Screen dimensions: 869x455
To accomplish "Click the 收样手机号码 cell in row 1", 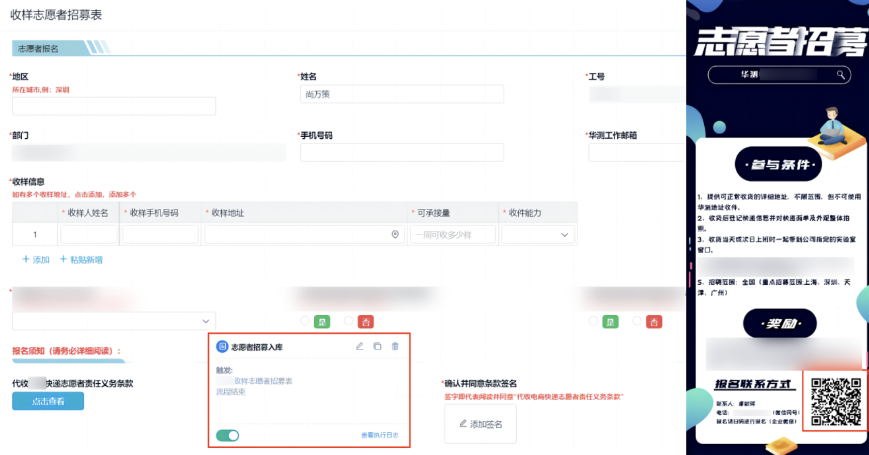I will (160, 235).
